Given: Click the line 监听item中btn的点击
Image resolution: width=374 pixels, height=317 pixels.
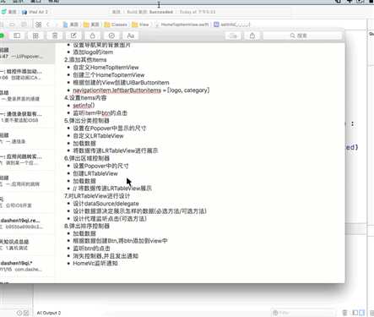Looking at the screenshot, I should [100, 113].
